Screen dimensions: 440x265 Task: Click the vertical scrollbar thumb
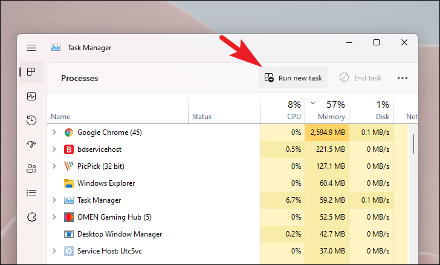click(413, 144)
